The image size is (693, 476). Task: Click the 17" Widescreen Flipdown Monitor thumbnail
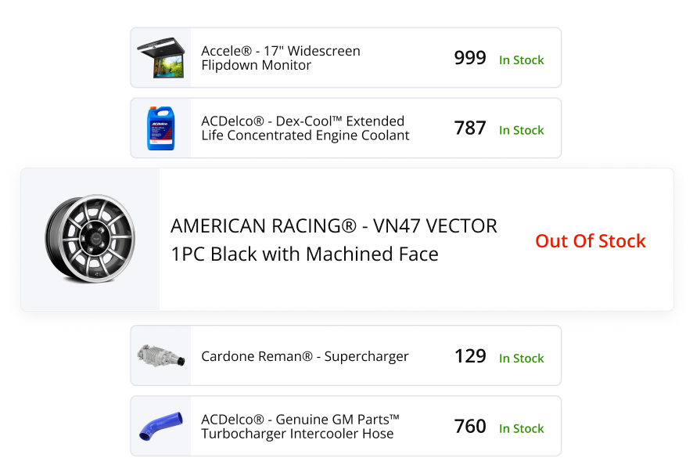(x=160, y=57)
